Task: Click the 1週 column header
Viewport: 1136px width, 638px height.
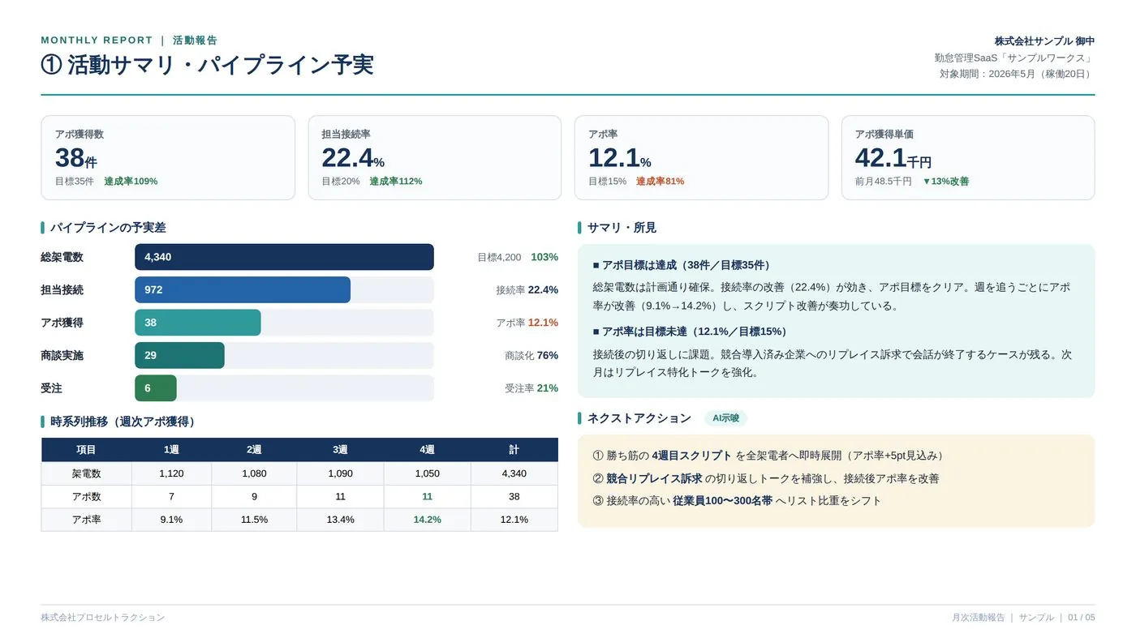Action: pyautogui.click(x=171, y=450)
